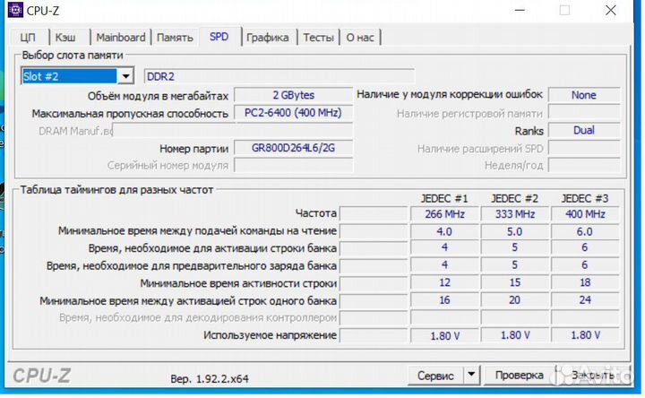The image size is (645, 398).
Task: Click the Сервис button
Action: [x=435, y=376]
